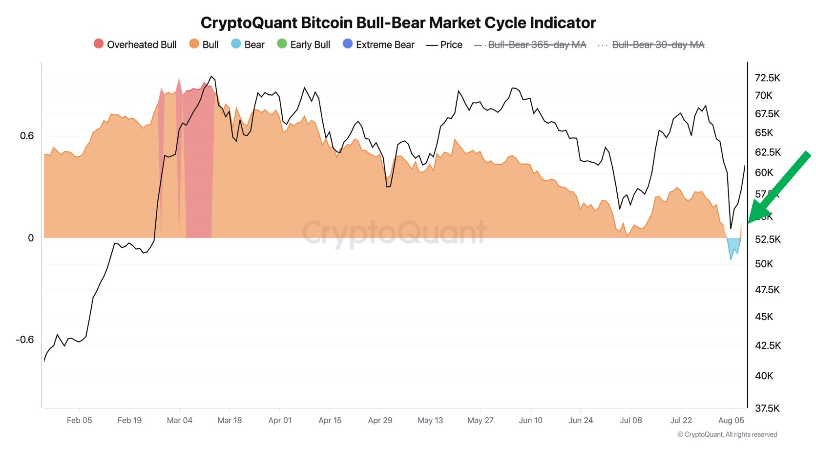The width and height of the screenshot is (816, 452).
Task: Click the red Overheated Bull legend circle
Action: coord(99,44)
